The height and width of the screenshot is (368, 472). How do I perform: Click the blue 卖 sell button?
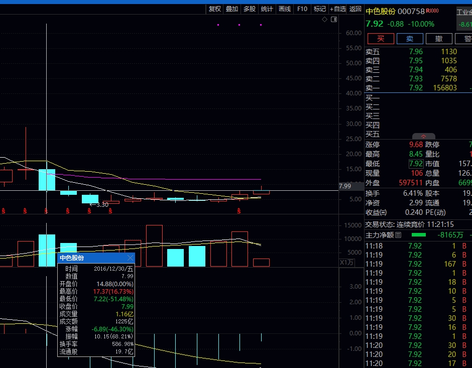pos(410,39)
